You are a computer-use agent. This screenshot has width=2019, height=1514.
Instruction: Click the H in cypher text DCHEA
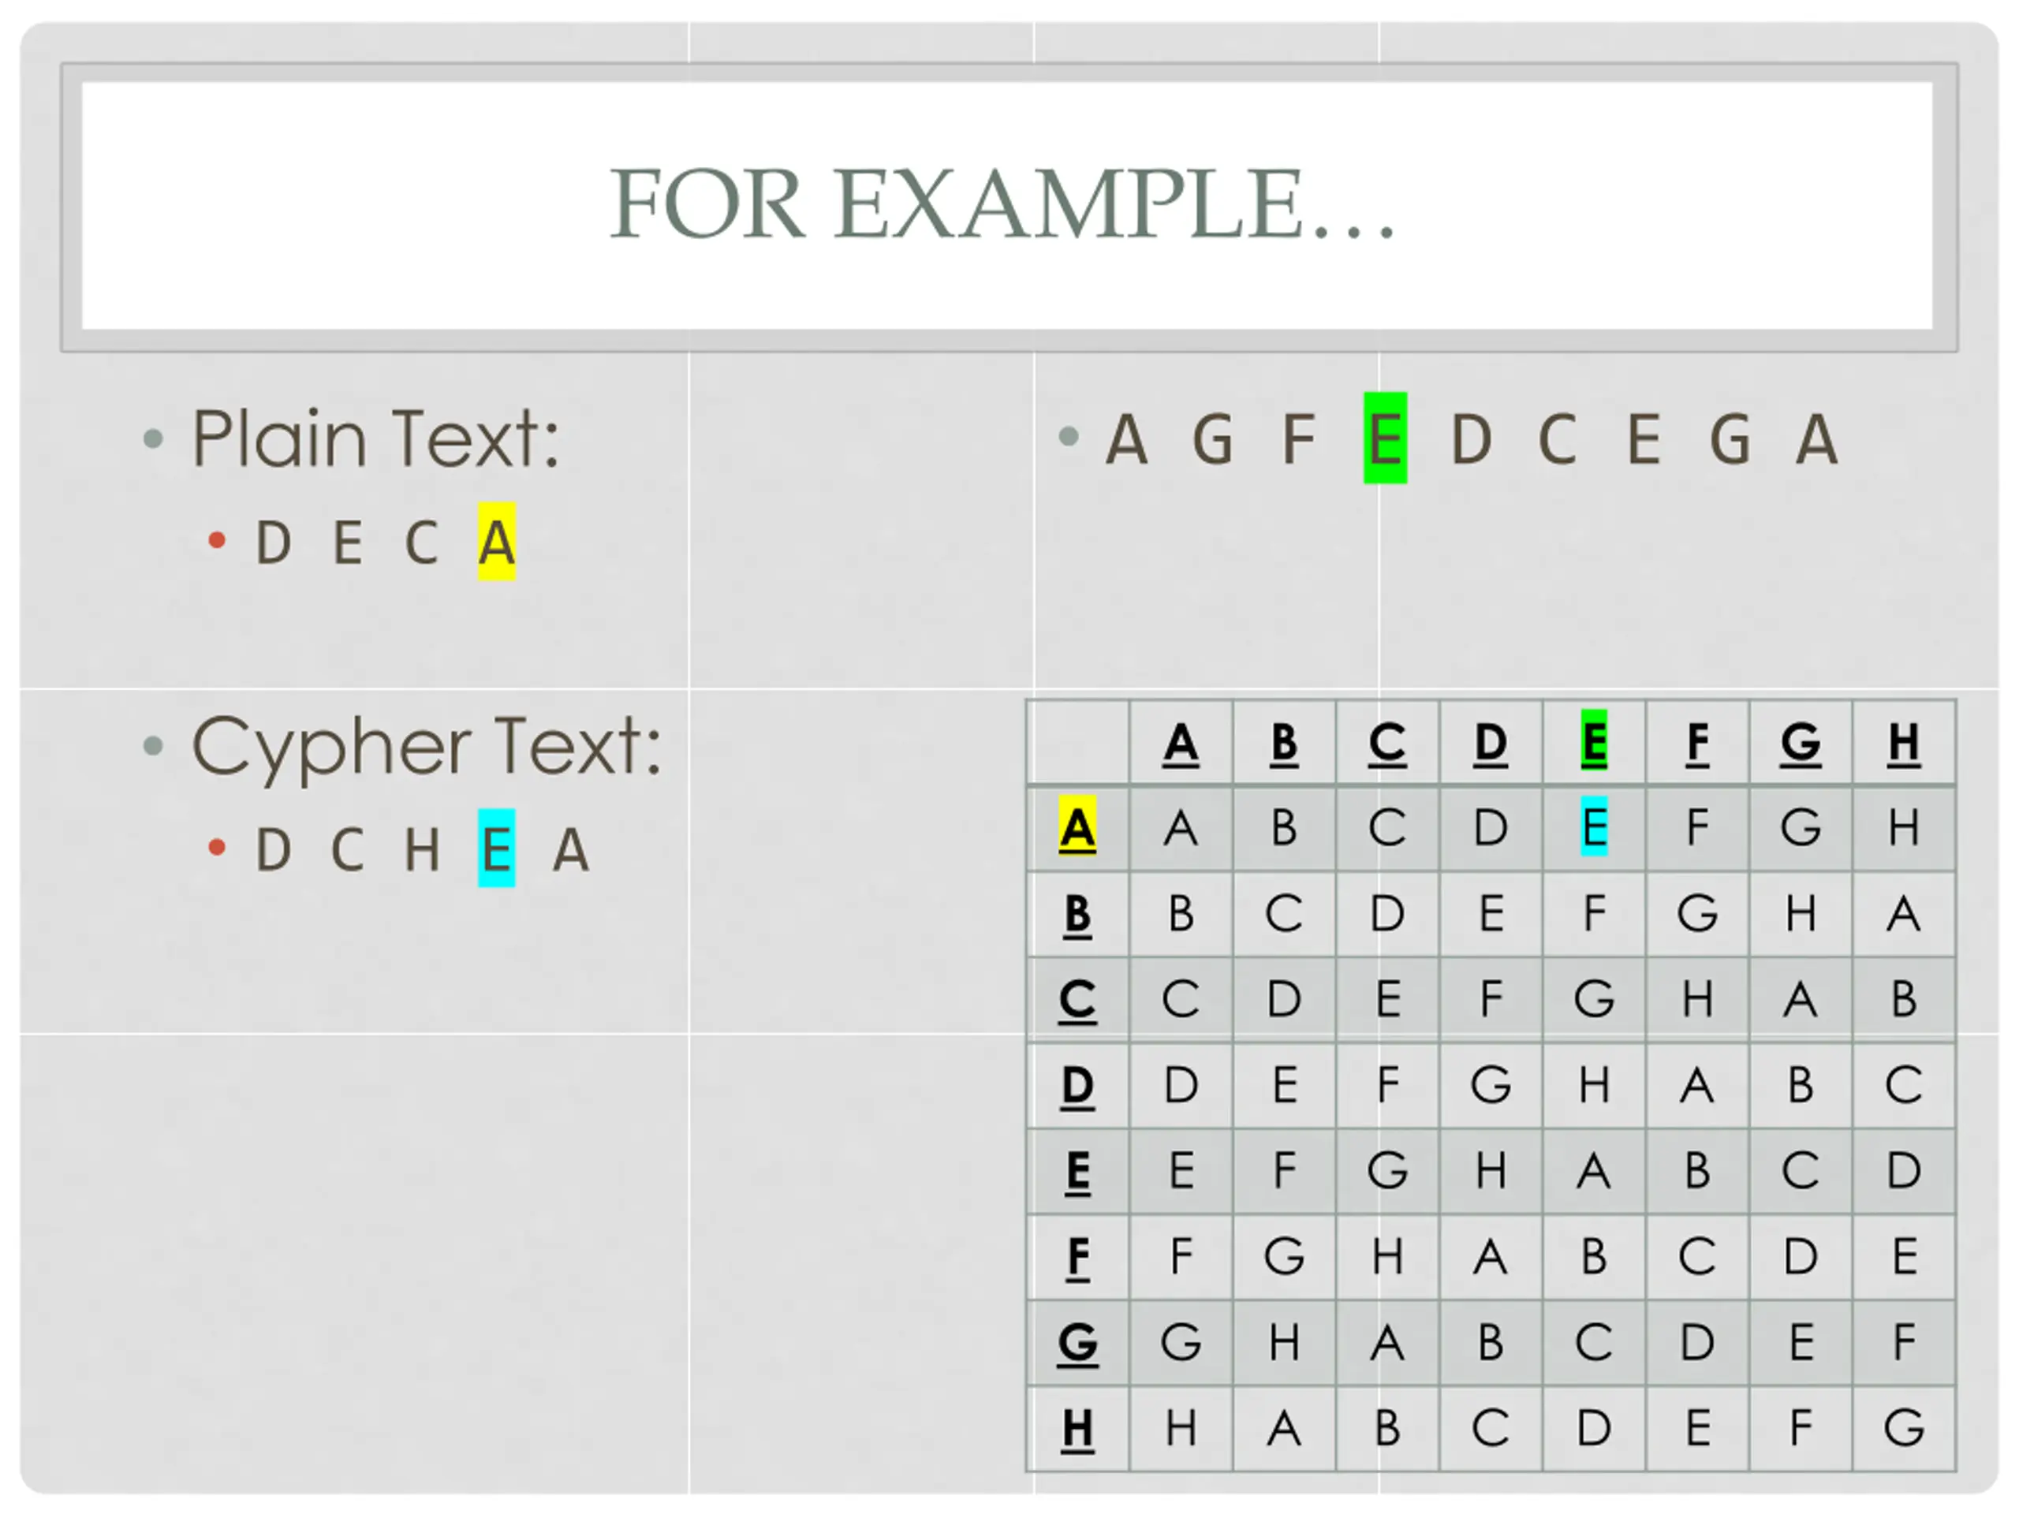click(423, 849)
